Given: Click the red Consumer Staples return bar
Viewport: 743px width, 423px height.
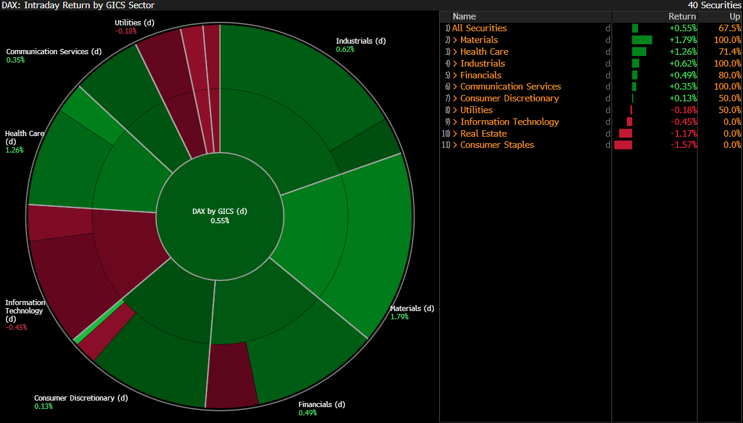Looking at the screenshot, I should (623, 145).
